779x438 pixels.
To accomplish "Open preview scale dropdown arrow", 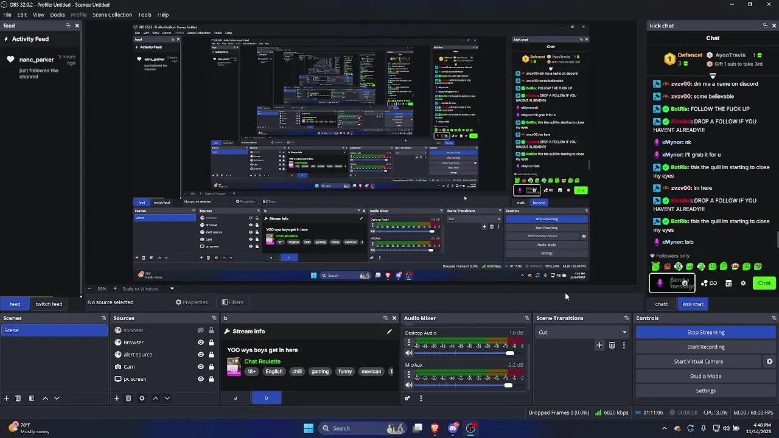I will pos(172,289).
